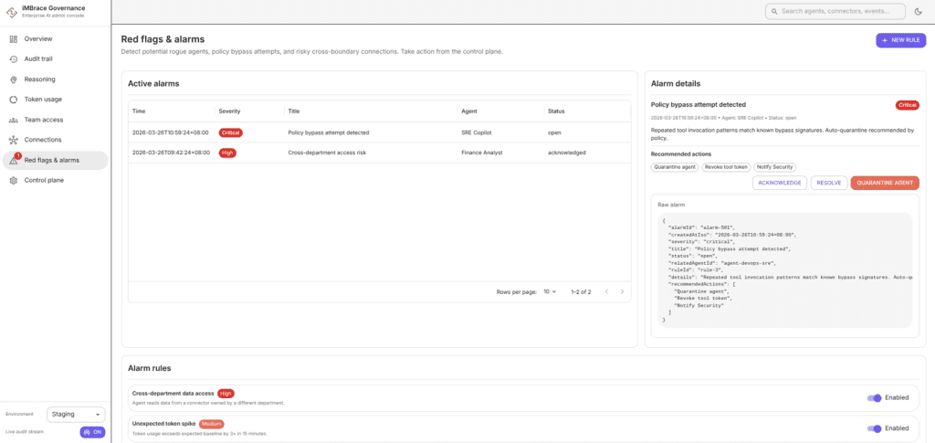Click the Reasoning icon in sidebar

point(14,79)
